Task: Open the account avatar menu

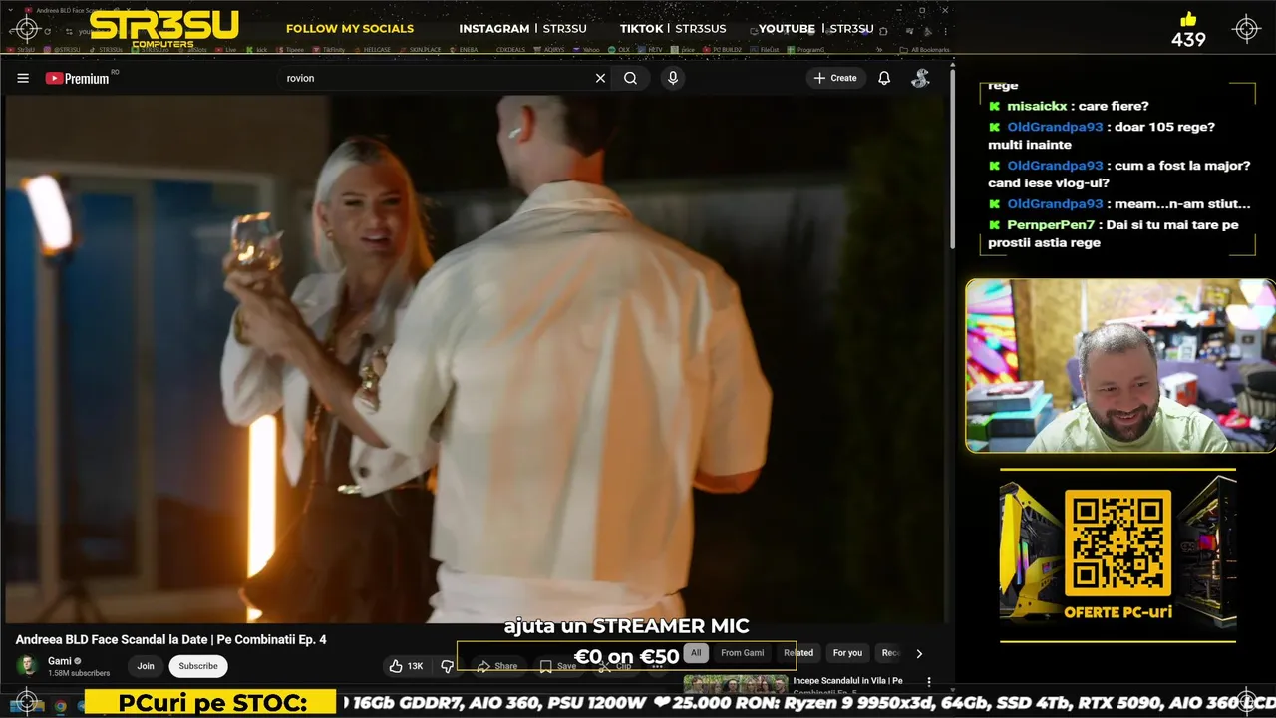Action: click(x=920, y=78)
